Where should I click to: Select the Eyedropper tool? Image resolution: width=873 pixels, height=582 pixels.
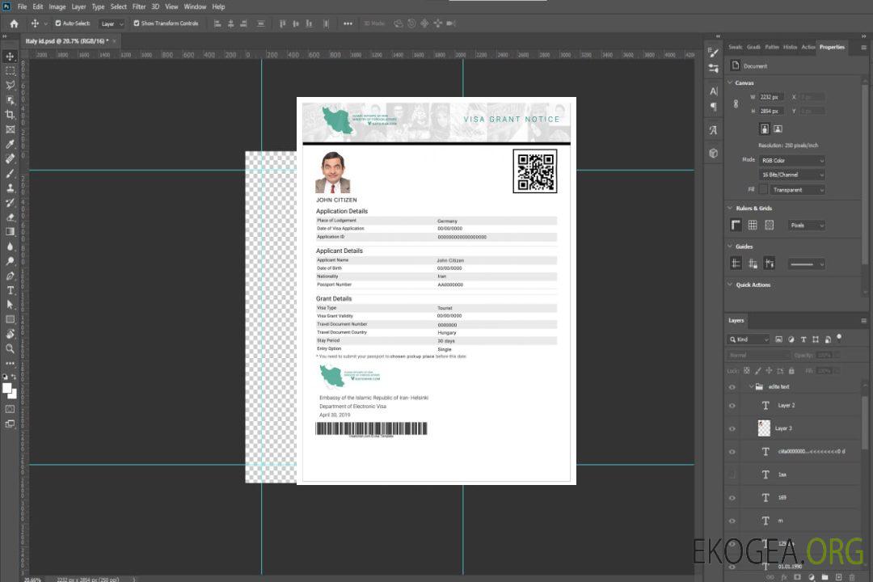10,144
